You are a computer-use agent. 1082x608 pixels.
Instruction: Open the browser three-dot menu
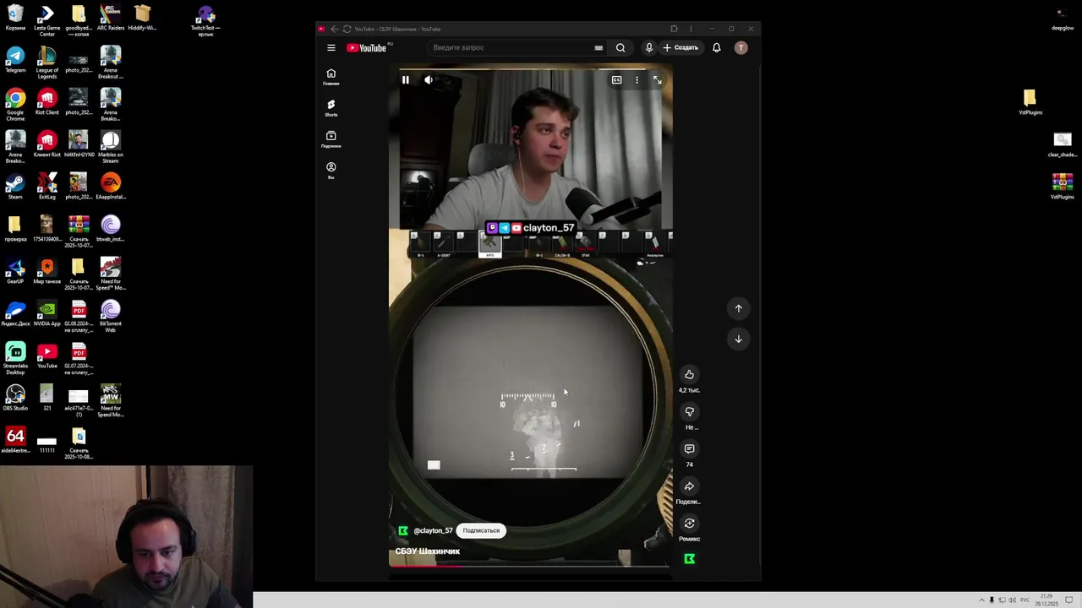click(691, 29)
